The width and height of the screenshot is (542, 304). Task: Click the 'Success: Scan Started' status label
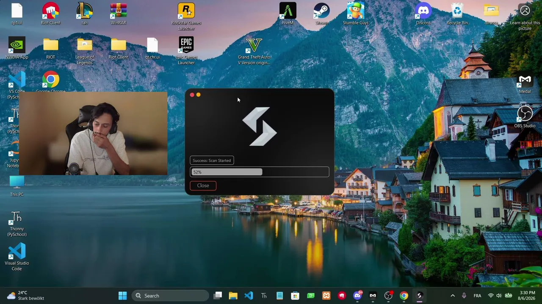click(212, 160)
